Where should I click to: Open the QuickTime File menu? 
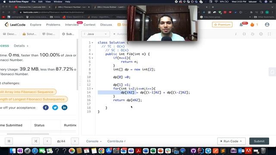point(34,2)
